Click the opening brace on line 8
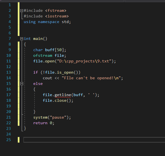Viewport: 165px width, 156px height. click(x=25, y=44)
